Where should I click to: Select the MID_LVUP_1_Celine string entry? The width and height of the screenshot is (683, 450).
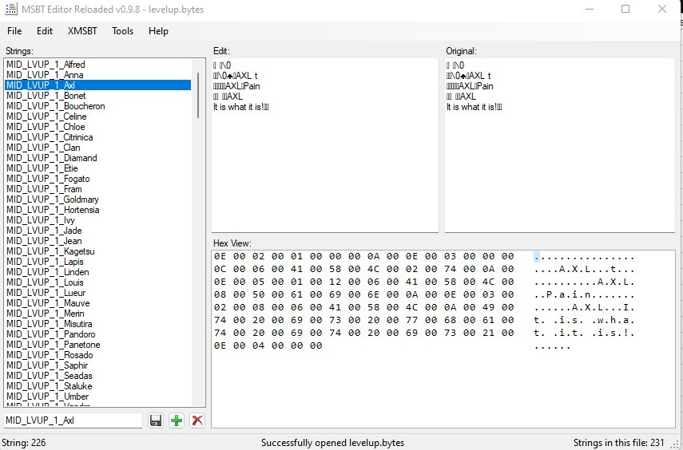click(46, 116)
